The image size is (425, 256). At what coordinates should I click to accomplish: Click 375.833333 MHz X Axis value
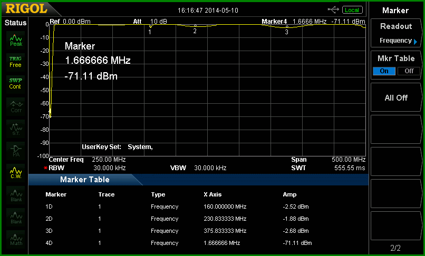click(x=225, y=231)
